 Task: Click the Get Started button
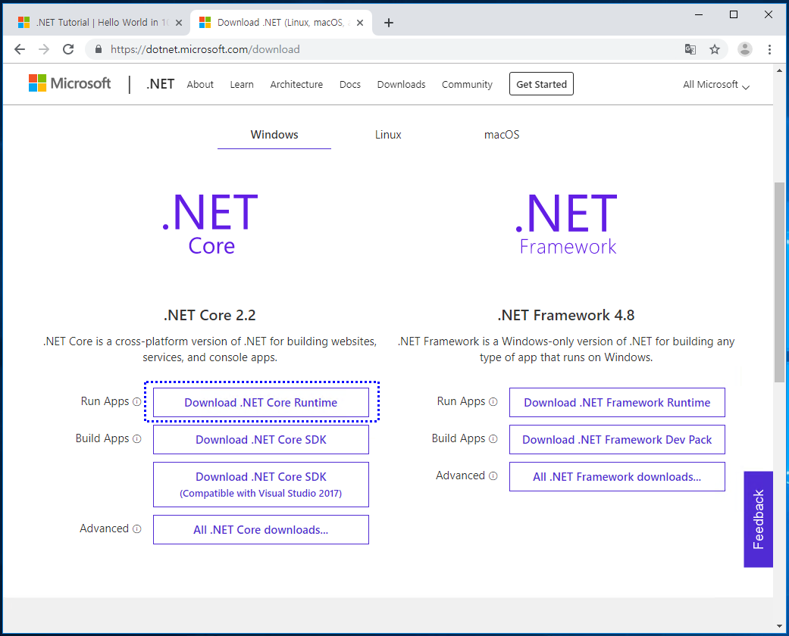[541, 84]
